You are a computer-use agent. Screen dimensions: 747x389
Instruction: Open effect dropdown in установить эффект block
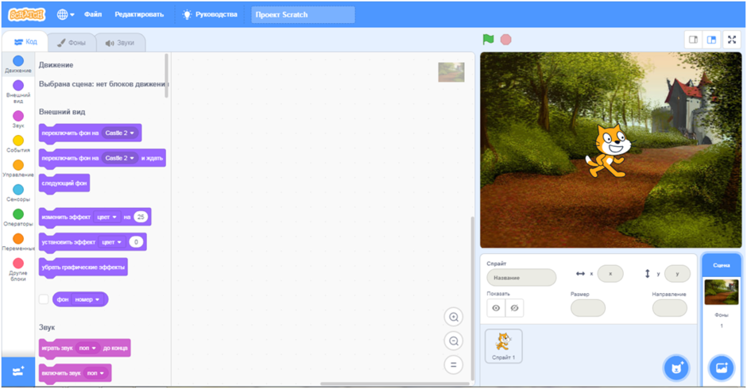112,242
